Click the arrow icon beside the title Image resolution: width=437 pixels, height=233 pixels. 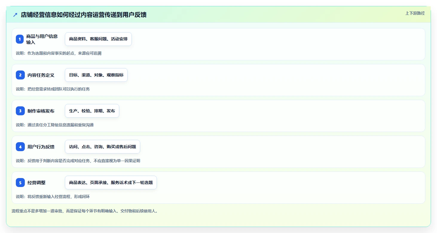(x=15, y=15)
